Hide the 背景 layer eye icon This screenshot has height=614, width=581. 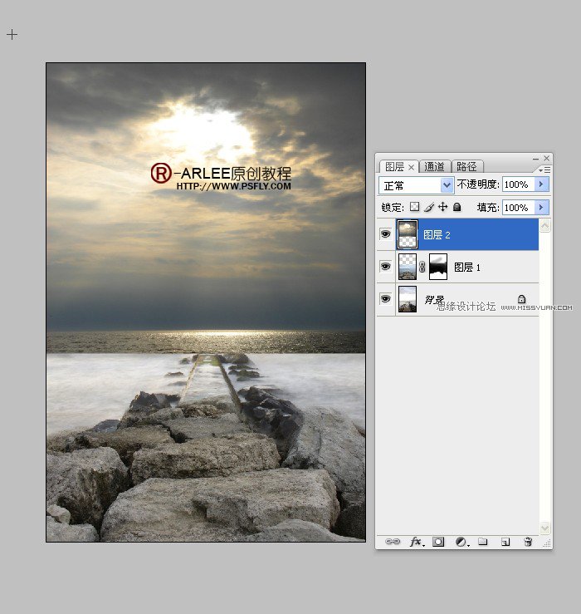pos(385,299)
